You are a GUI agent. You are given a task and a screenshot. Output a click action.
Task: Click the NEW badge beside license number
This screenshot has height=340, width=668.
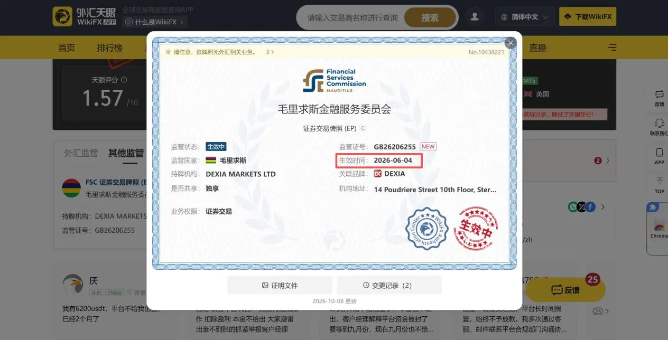pos(428,147)
